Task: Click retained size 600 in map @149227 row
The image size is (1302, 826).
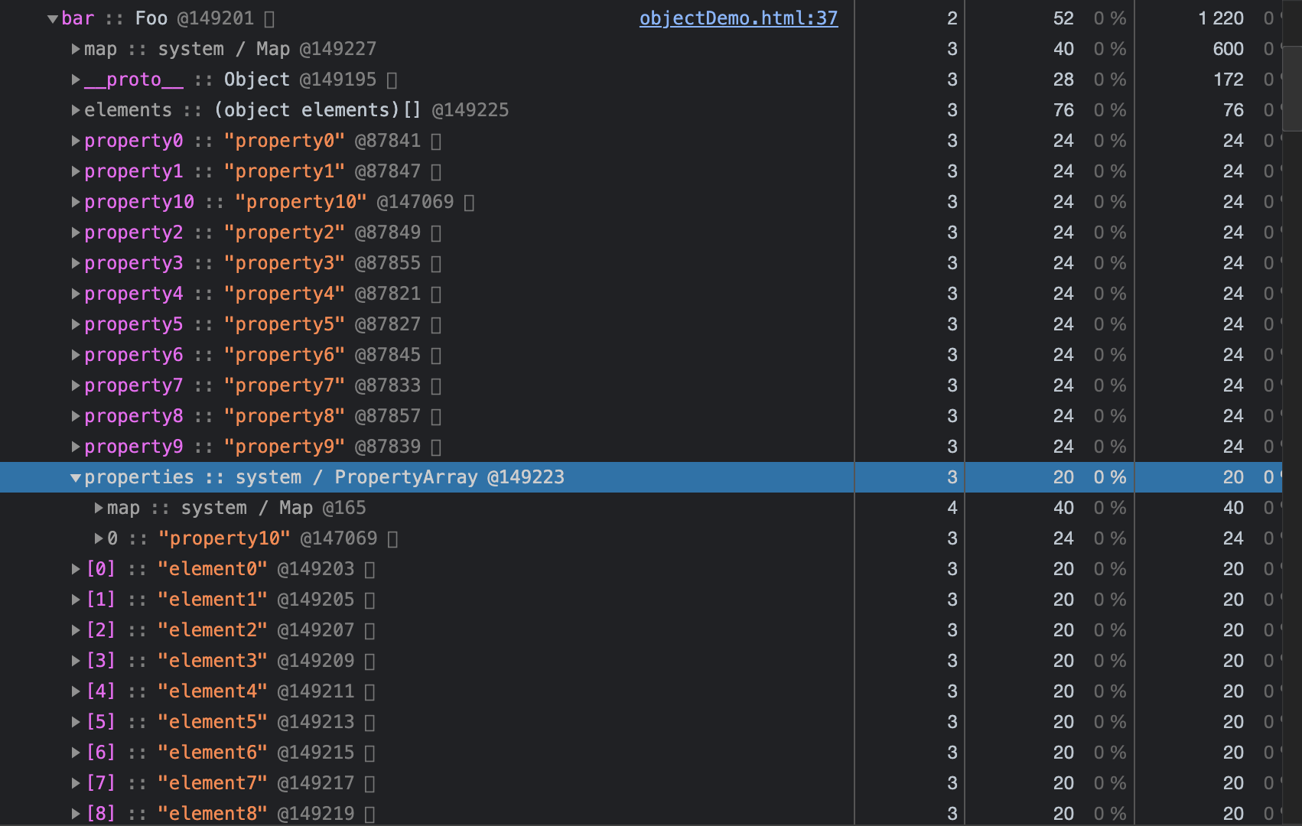Action: point(1229,49)
